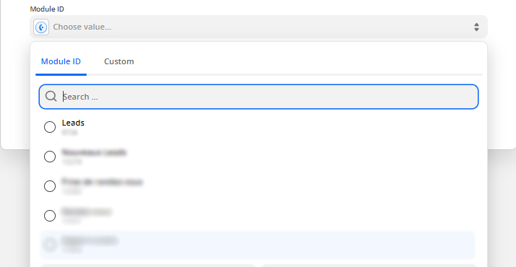Open the Choose value dropdown

point(259,27)
